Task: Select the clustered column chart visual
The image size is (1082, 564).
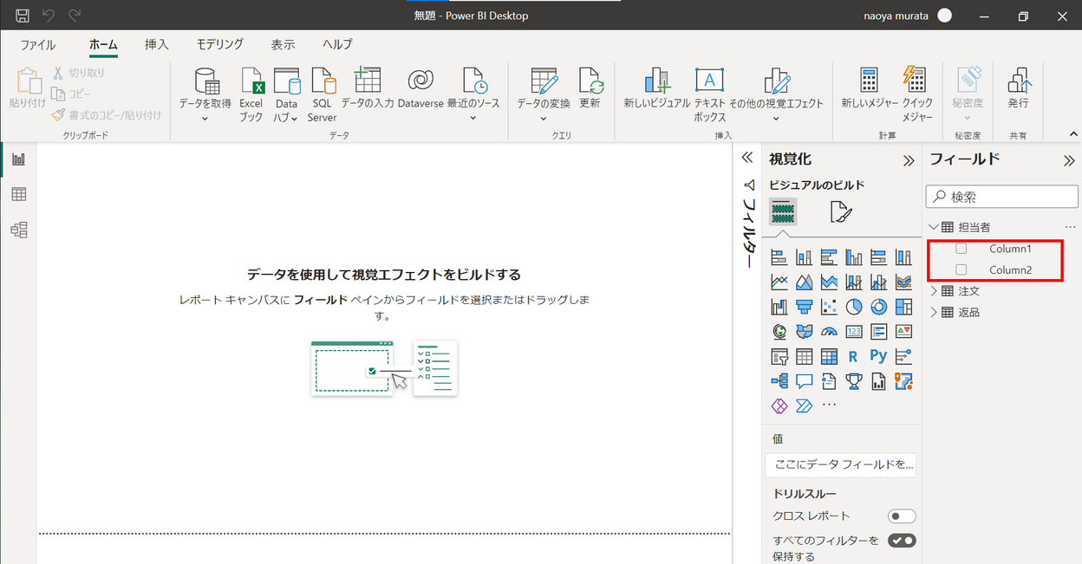Action: coord(854,257)
